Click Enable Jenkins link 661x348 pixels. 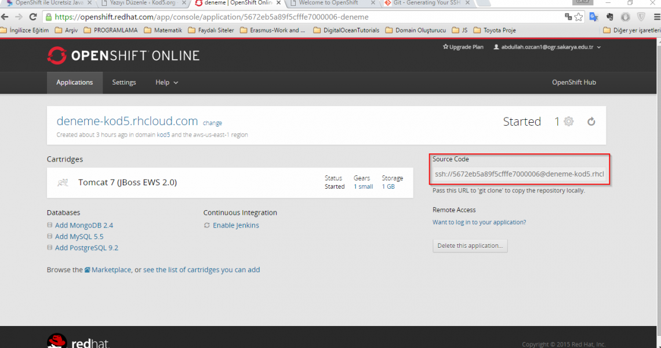[x=235, y=225]
